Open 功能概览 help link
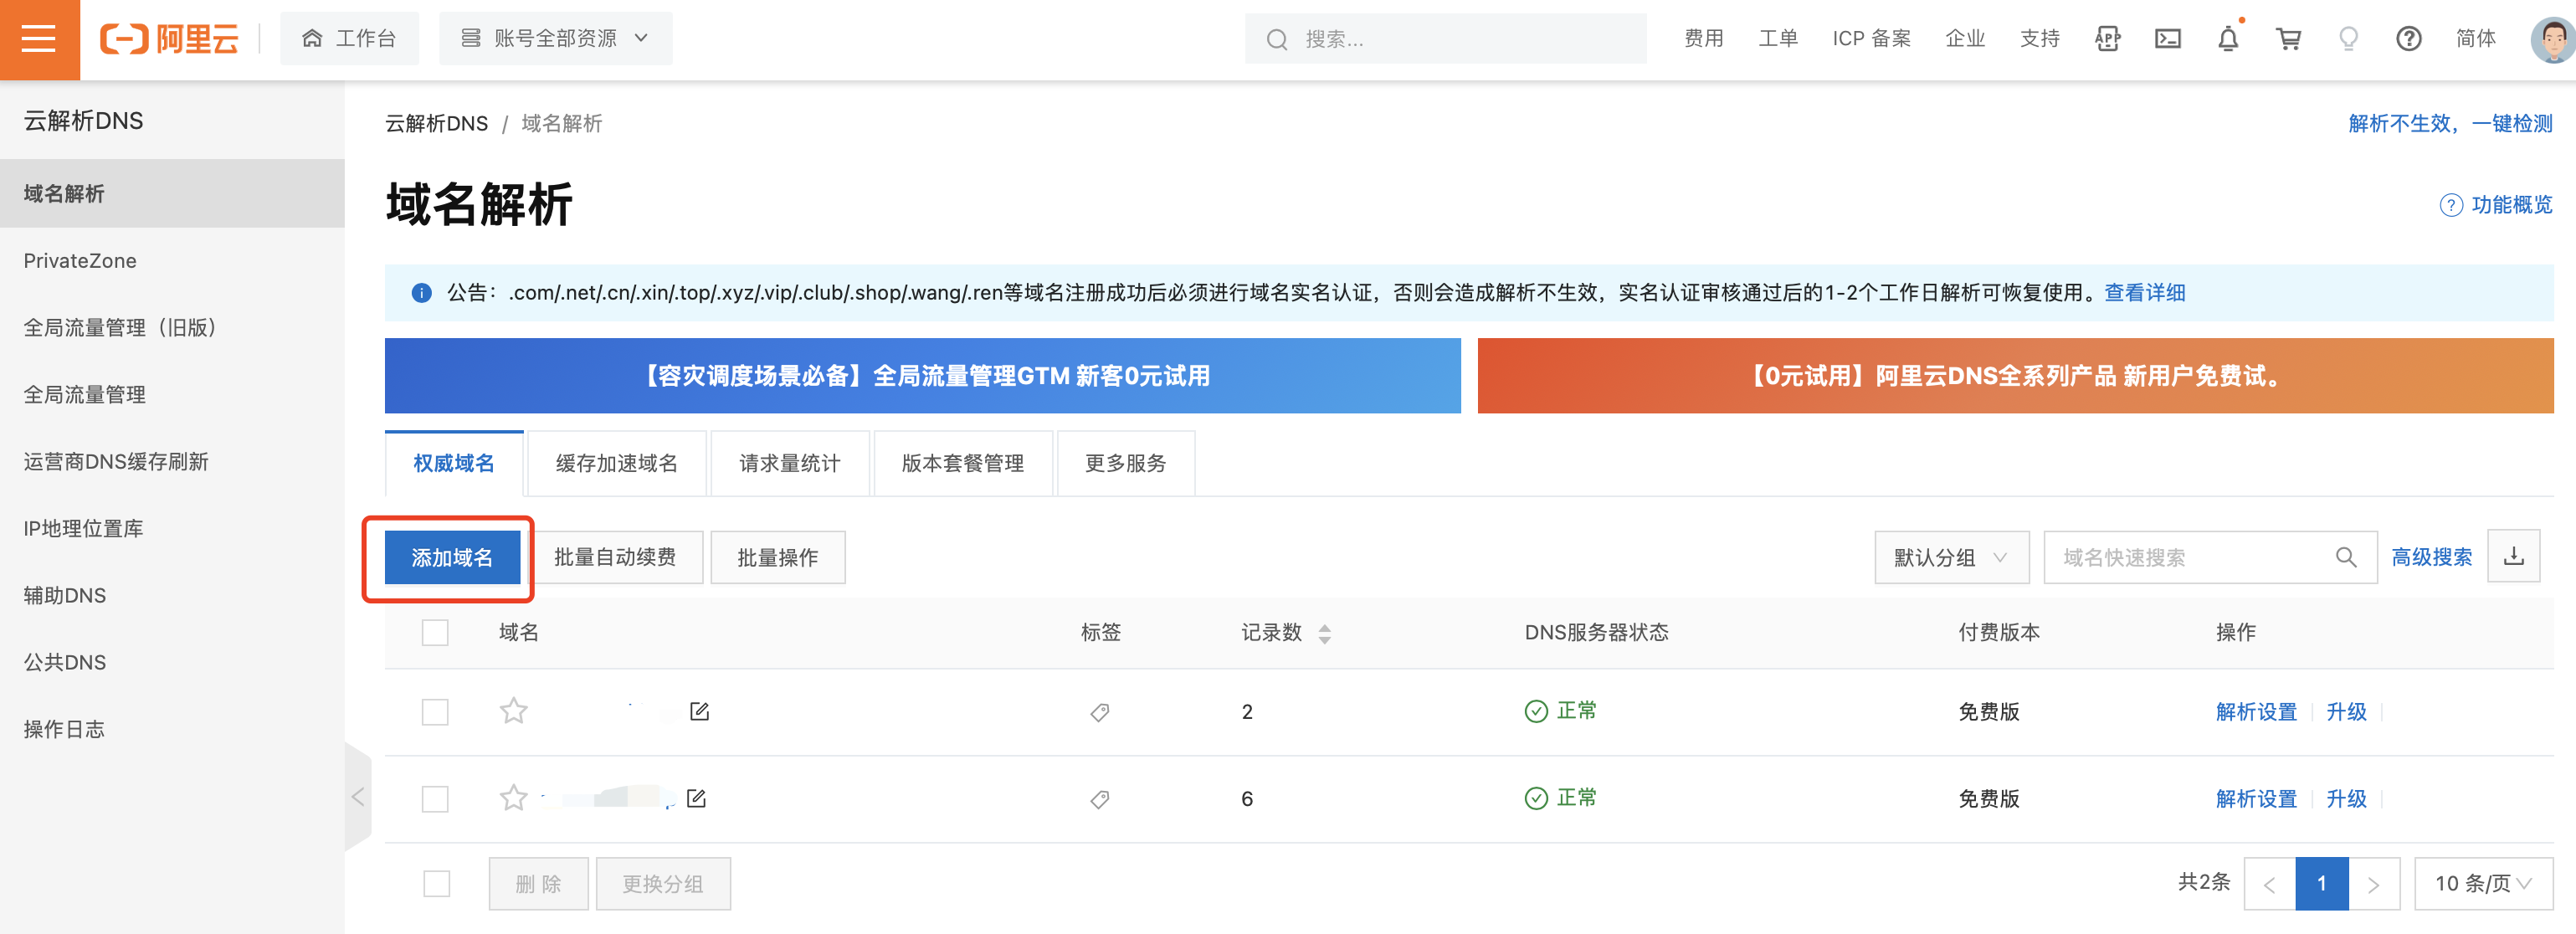Screen dimensions: 2576x934 click(2496, 204)
